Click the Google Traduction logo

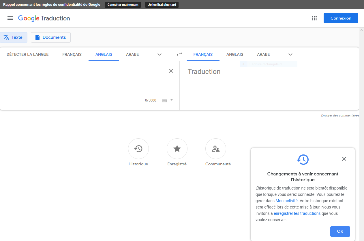click(x=44, y=18)
